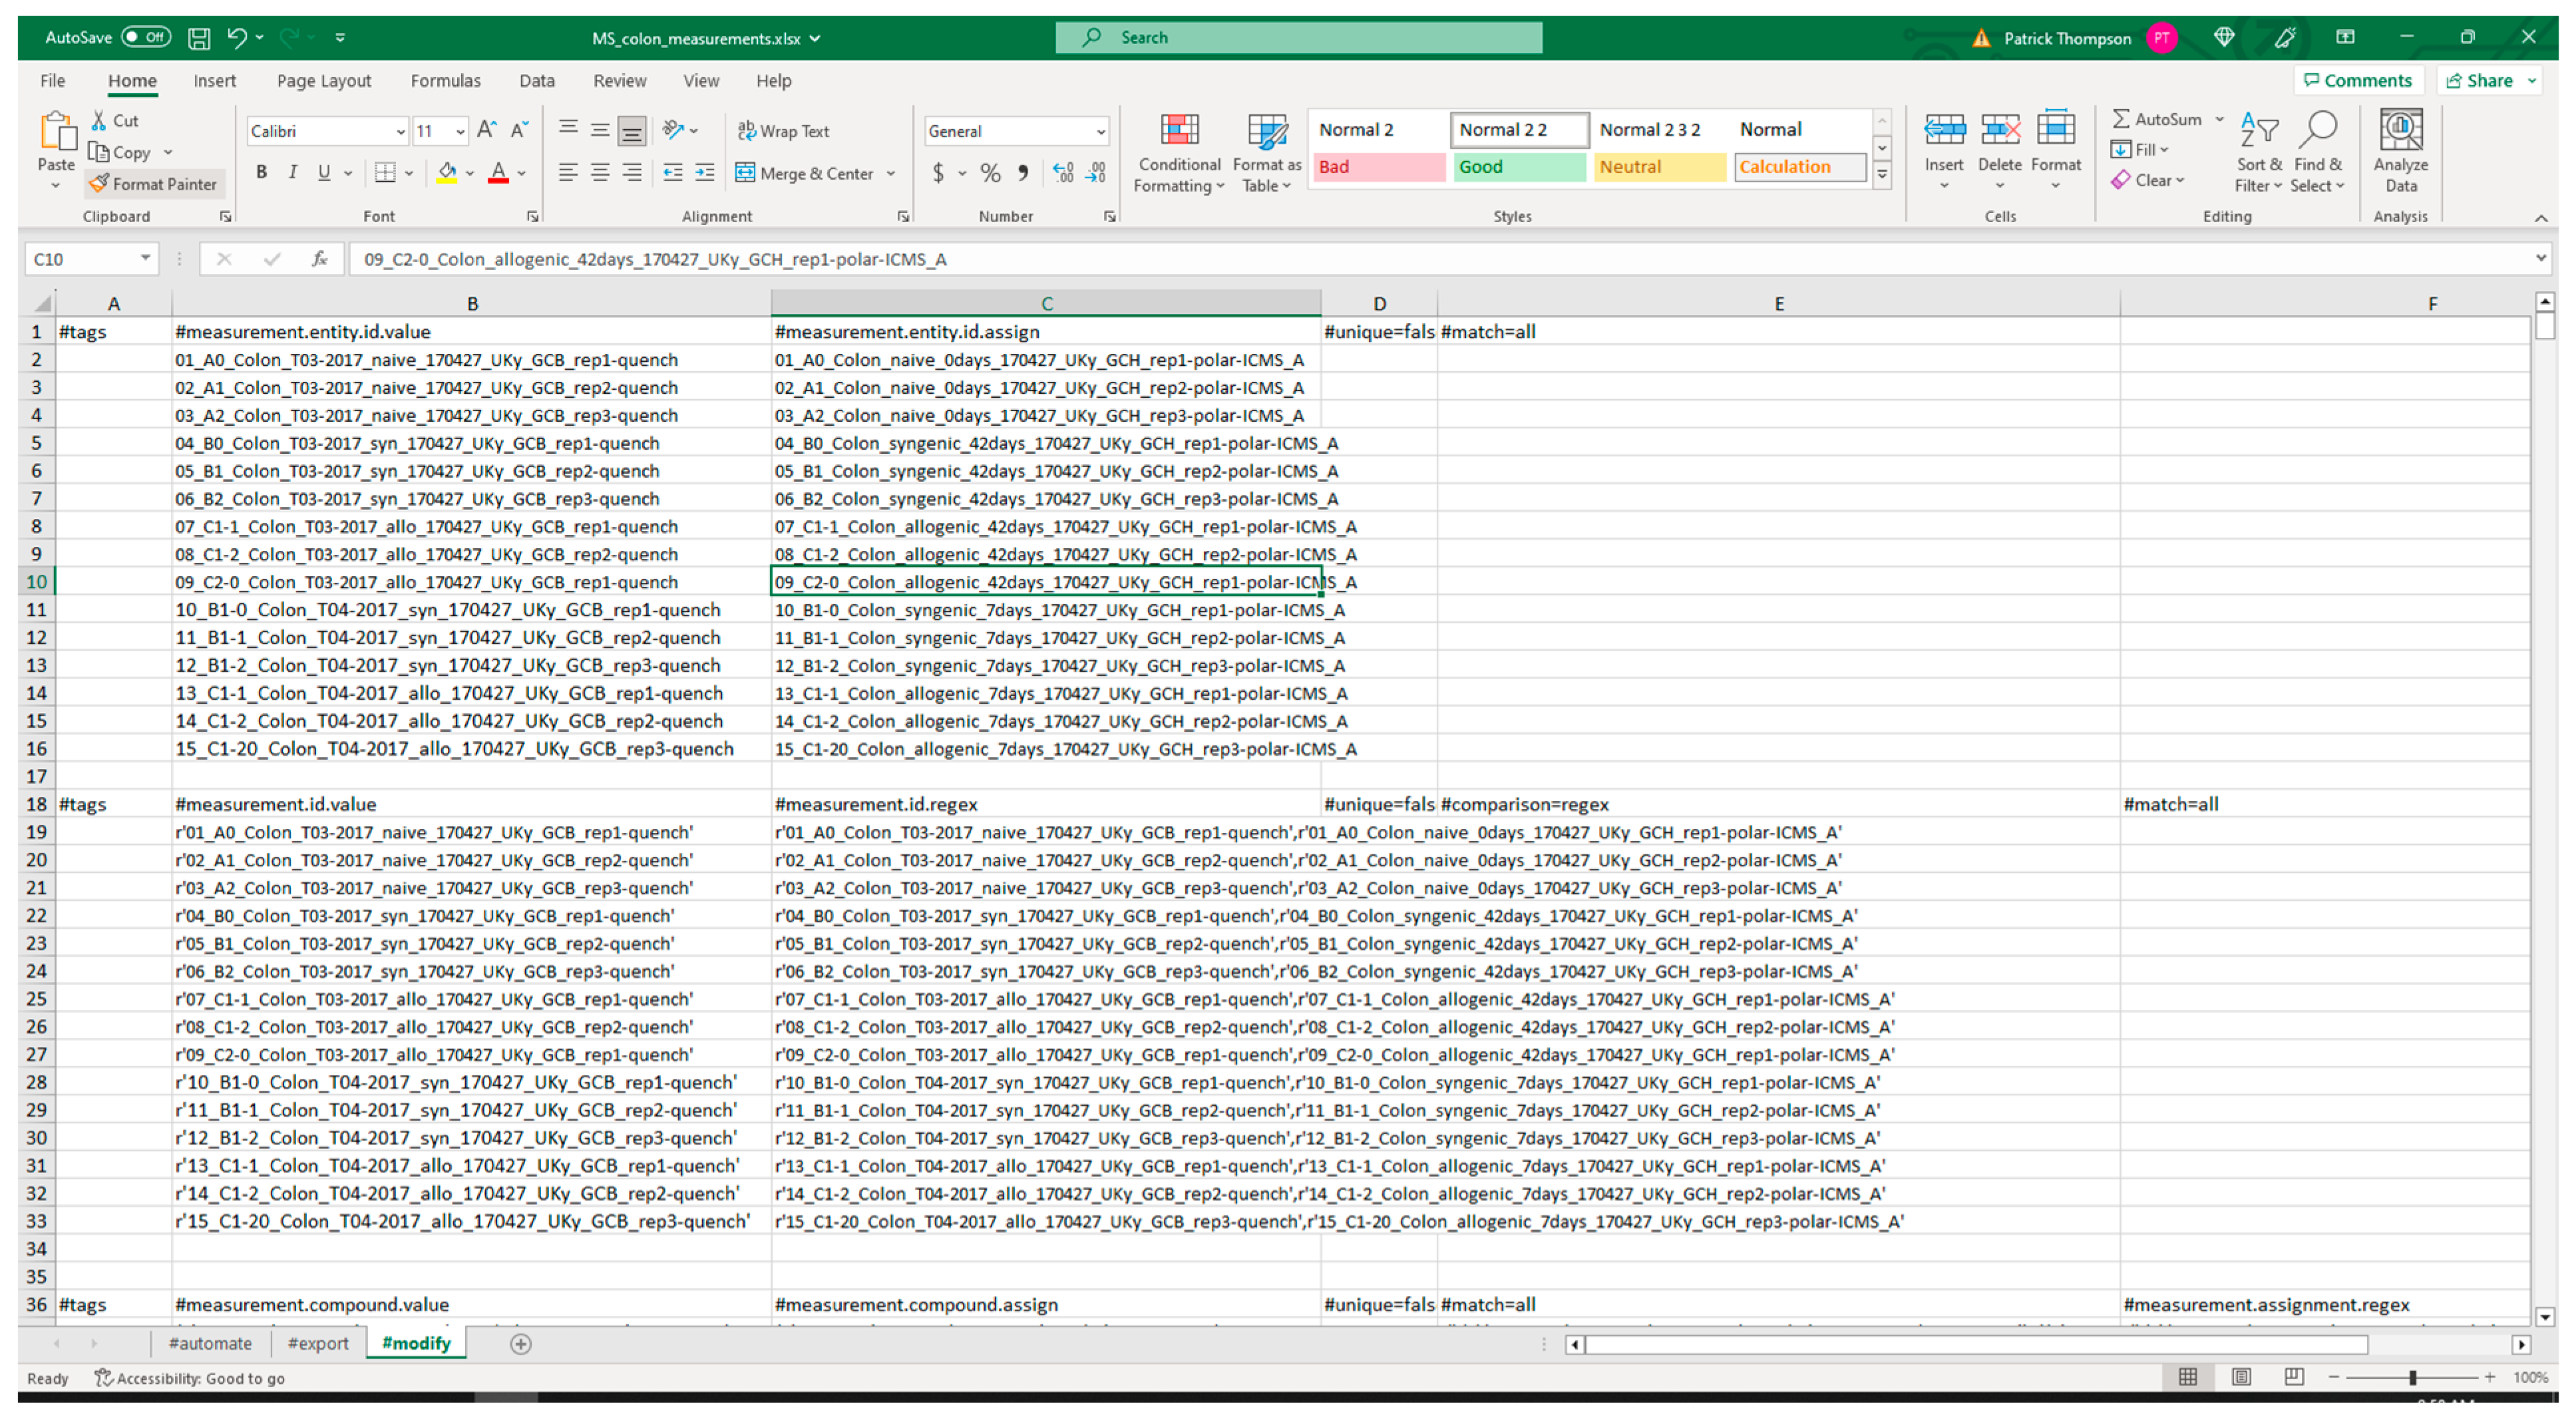2576x1423 pixels.
Task: Expand the General number format dropdown
Action: click(1100, 131)
